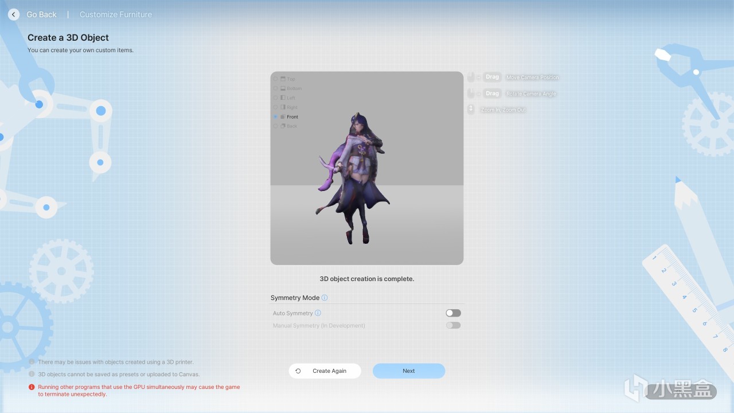Click the Drag key for Move Camera Position

point(492,77)
